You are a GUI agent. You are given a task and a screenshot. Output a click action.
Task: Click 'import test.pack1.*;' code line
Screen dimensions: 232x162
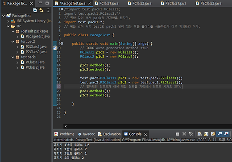84,22
